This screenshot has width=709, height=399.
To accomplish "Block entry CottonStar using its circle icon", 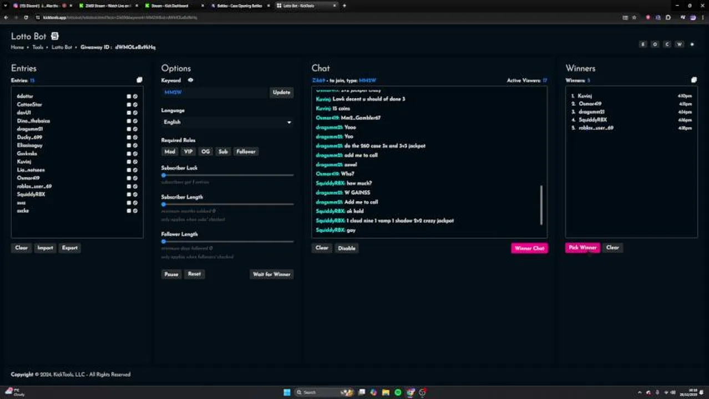I will 135,104.
